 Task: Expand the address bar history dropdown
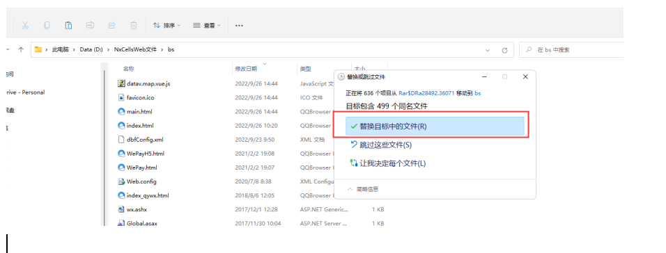click(x=488, y=50)
